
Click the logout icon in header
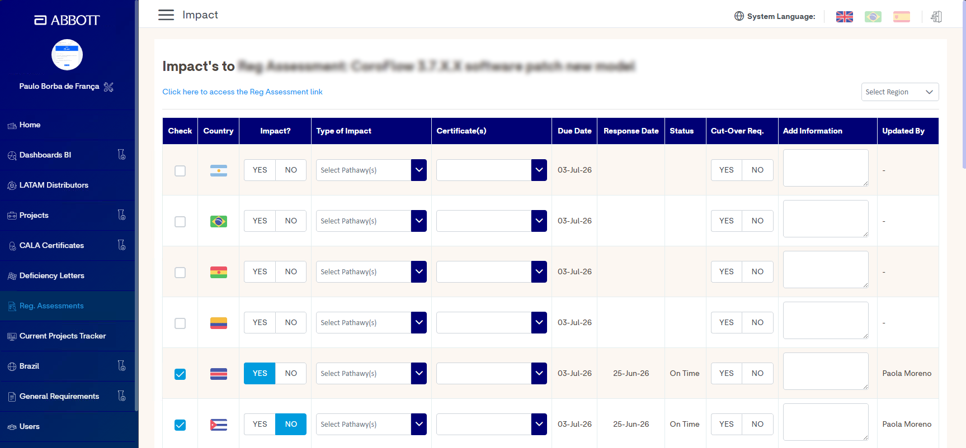point(936,17)
